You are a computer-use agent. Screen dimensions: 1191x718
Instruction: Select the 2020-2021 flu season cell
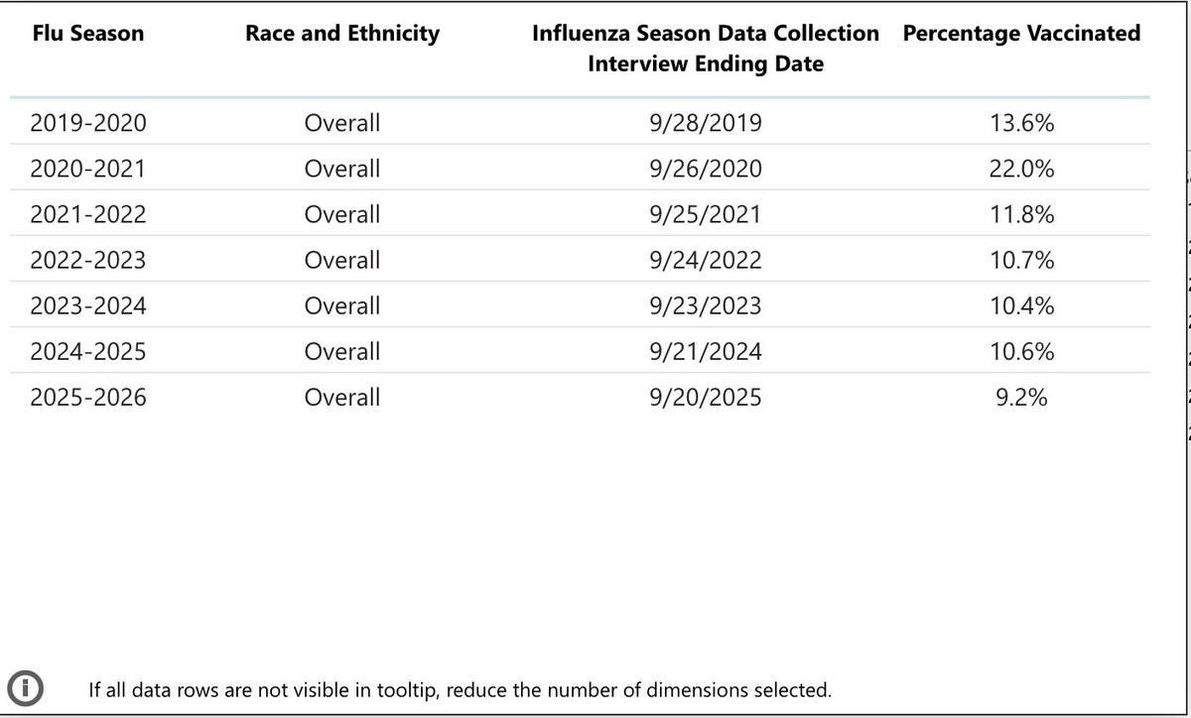87,169
